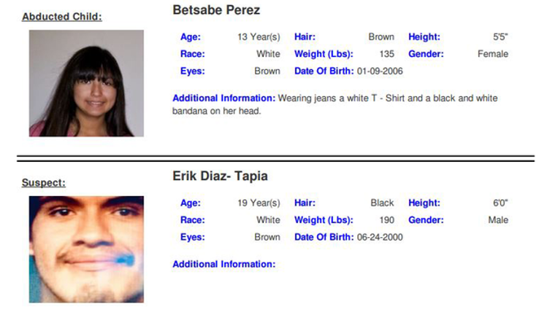The height and width of the screenshot is (315, 558).
Task: Click the child's Additional Information label
Action: [223, 98]
